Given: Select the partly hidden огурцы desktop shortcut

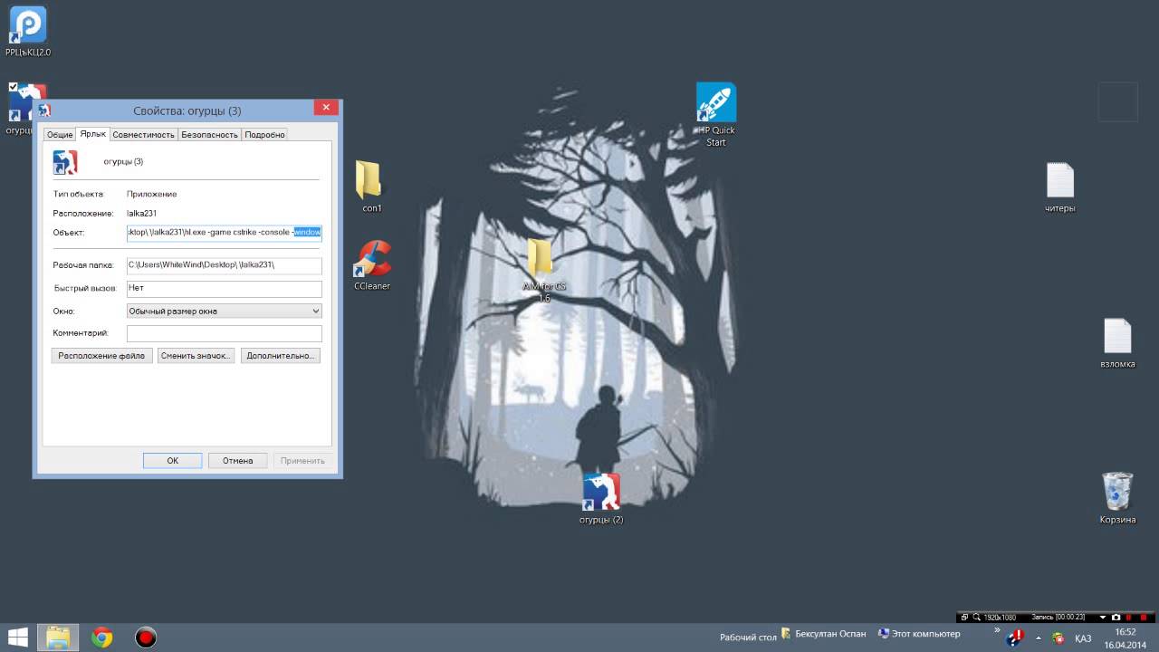Looking at the screenshot, I should [20, 109].
